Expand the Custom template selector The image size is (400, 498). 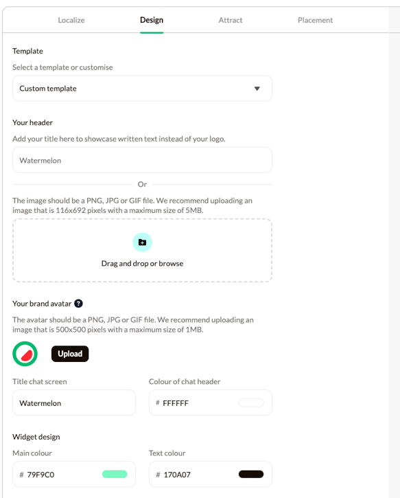(x=142, y=89)
